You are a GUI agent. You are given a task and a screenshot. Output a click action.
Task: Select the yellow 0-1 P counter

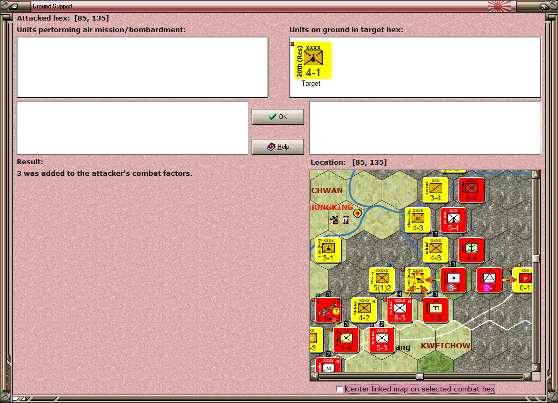(522, 280)
